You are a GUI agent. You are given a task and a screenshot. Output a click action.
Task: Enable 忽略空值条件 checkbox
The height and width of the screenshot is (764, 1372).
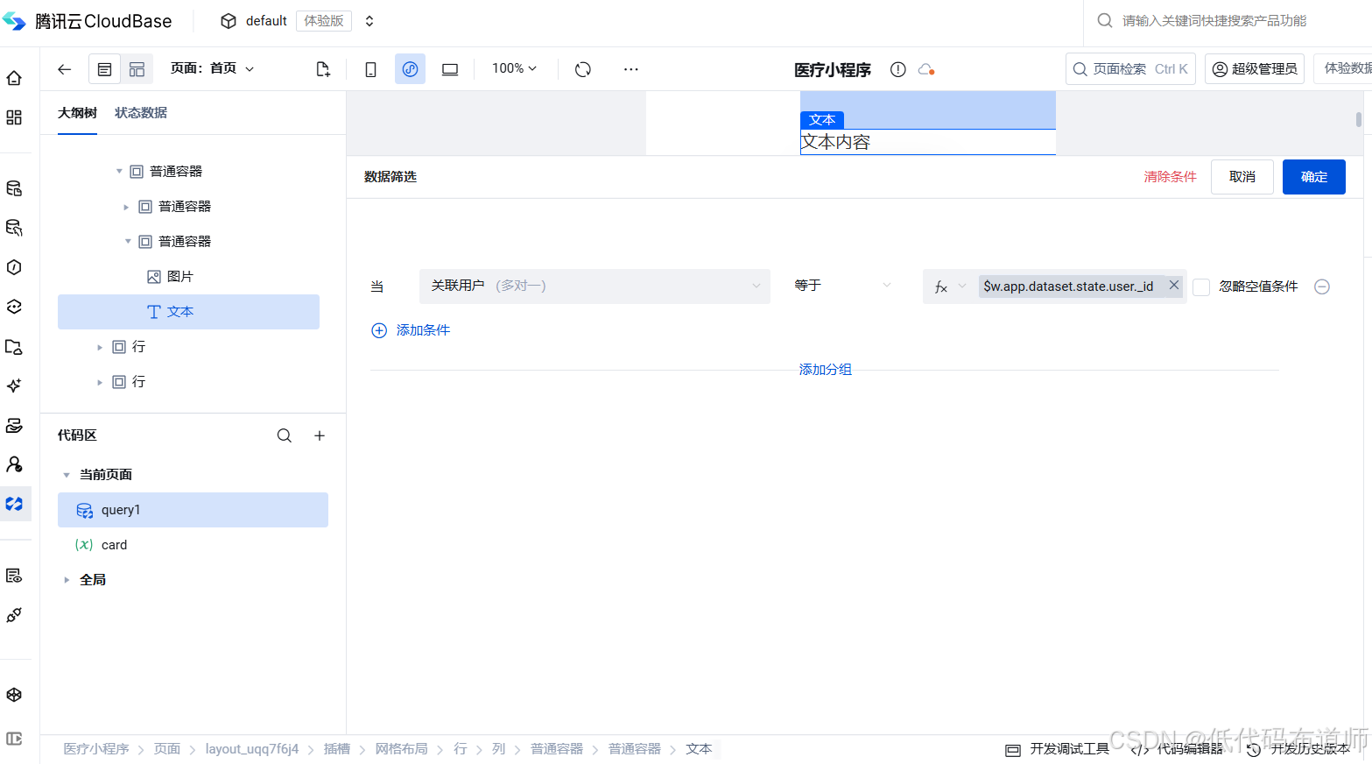(1200, 286)
